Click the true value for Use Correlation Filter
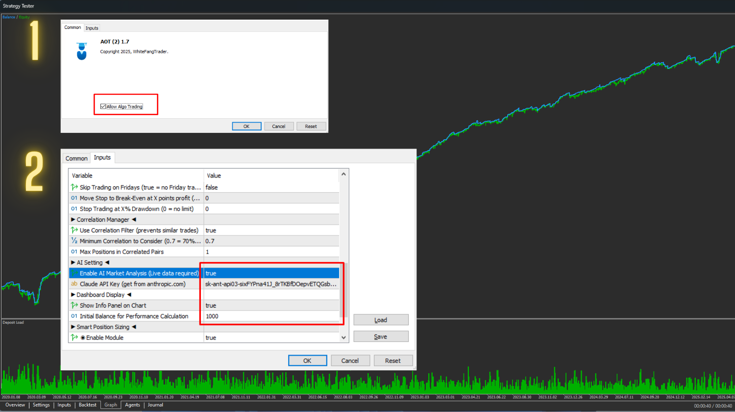The height and width of the screenshot is (412, 735). tap(271, 230)
